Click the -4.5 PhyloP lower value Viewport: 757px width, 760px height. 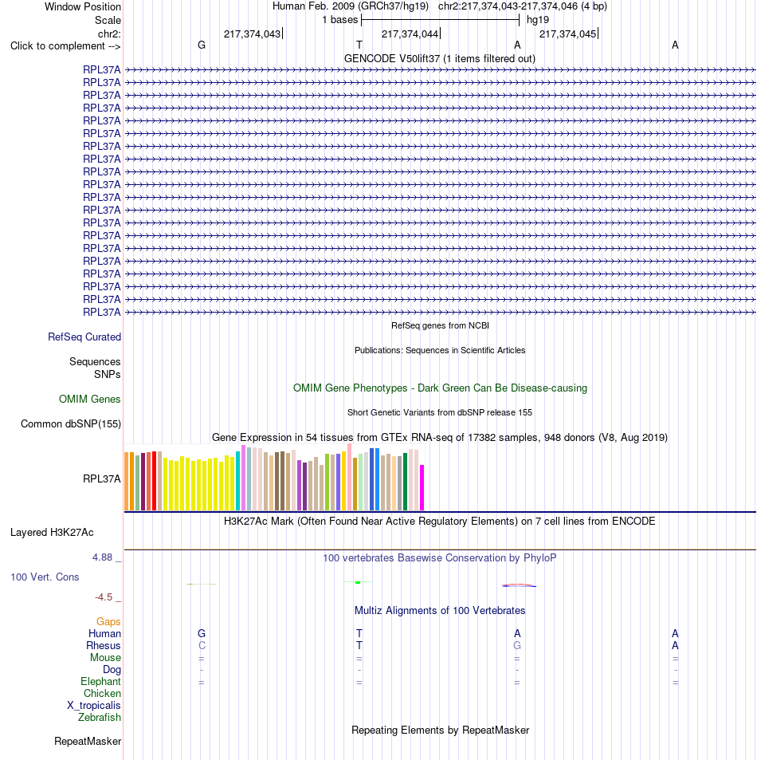pos(104,597)
